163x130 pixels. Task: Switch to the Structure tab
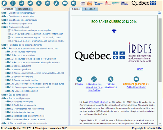[x=8, y=9]
